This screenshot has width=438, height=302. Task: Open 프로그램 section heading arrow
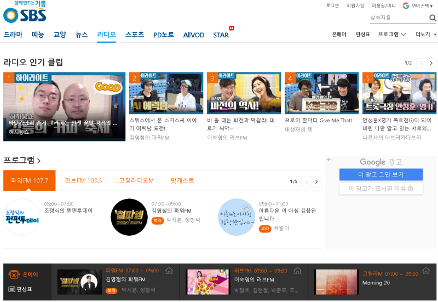point(39,161)
